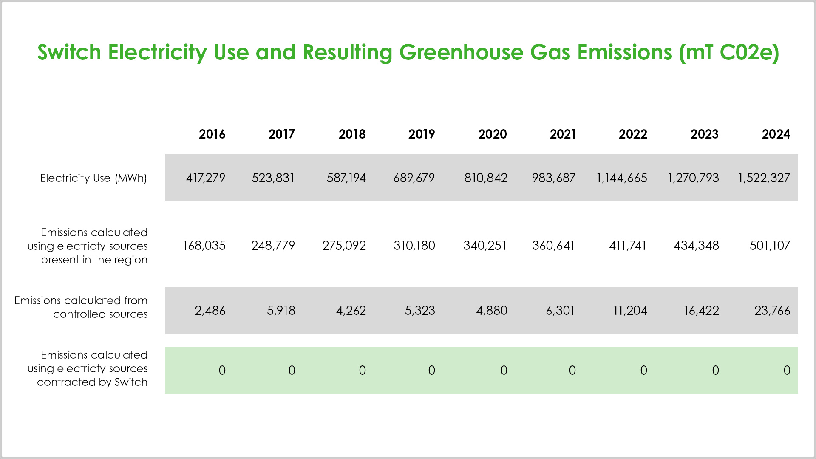
Task: Click the 'controlled sources' emissions row label
Action: 81,307
